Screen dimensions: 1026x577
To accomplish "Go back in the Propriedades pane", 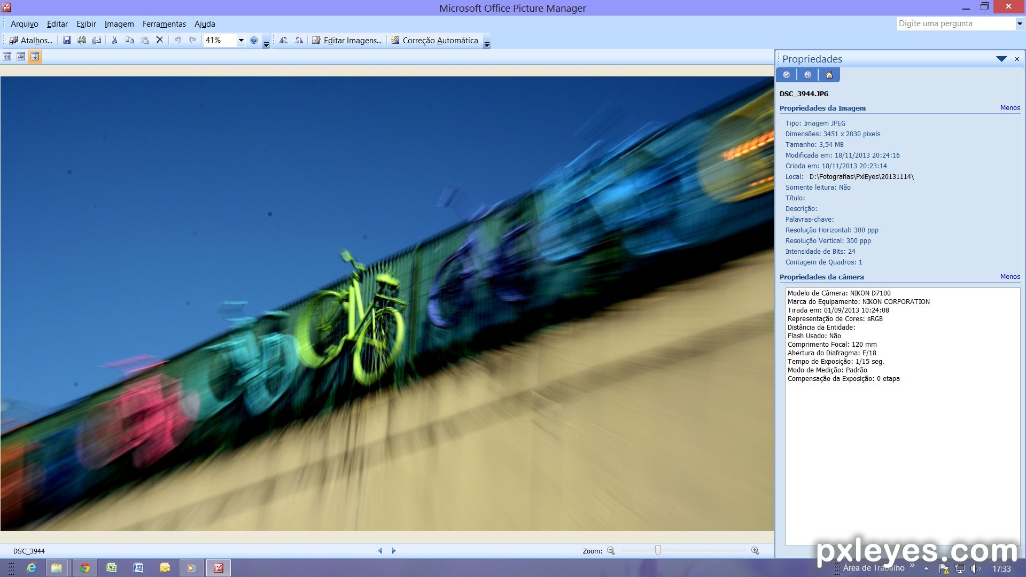I will 786,75.
